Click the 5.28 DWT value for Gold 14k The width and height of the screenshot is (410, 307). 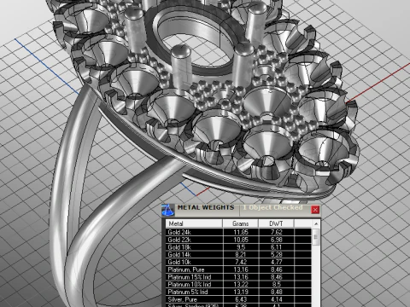click(x=277, y=254)
